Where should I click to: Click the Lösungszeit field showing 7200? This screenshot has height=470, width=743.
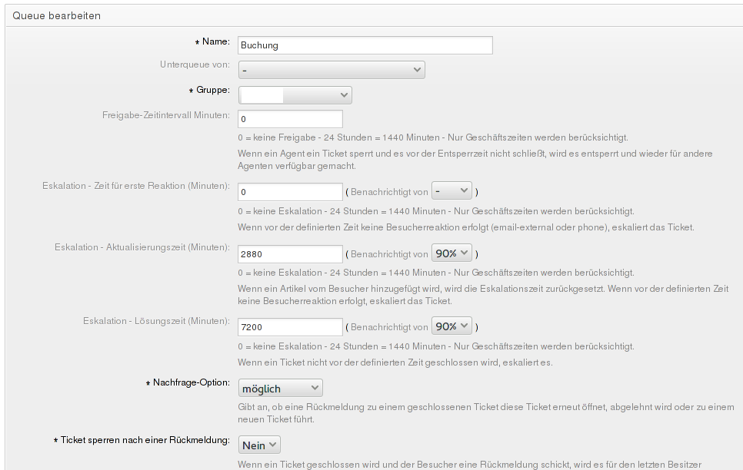tap(290, 327)
